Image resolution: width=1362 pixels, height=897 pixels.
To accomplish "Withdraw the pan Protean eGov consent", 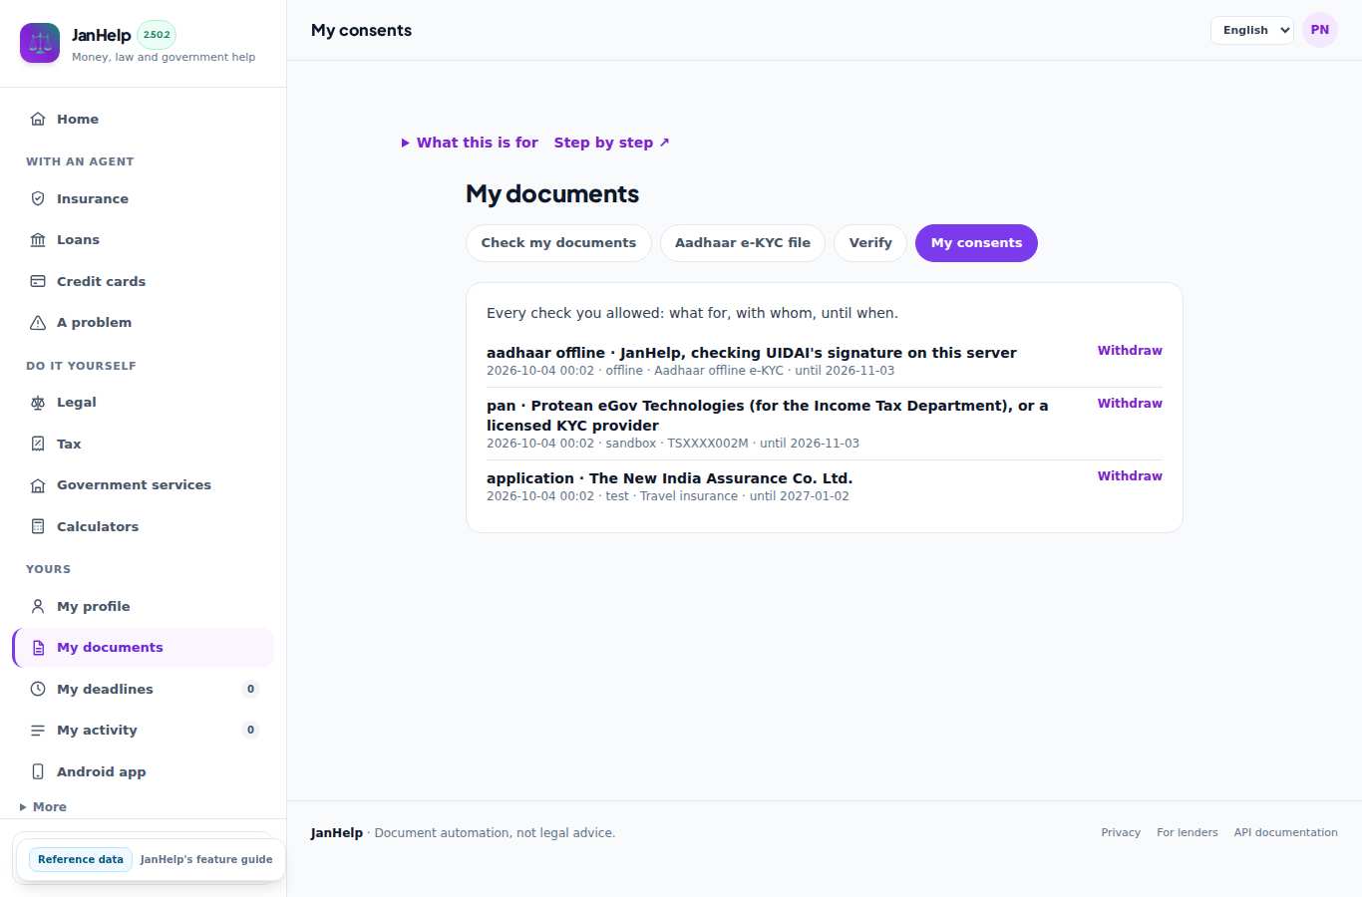I will click(1130, 404).
